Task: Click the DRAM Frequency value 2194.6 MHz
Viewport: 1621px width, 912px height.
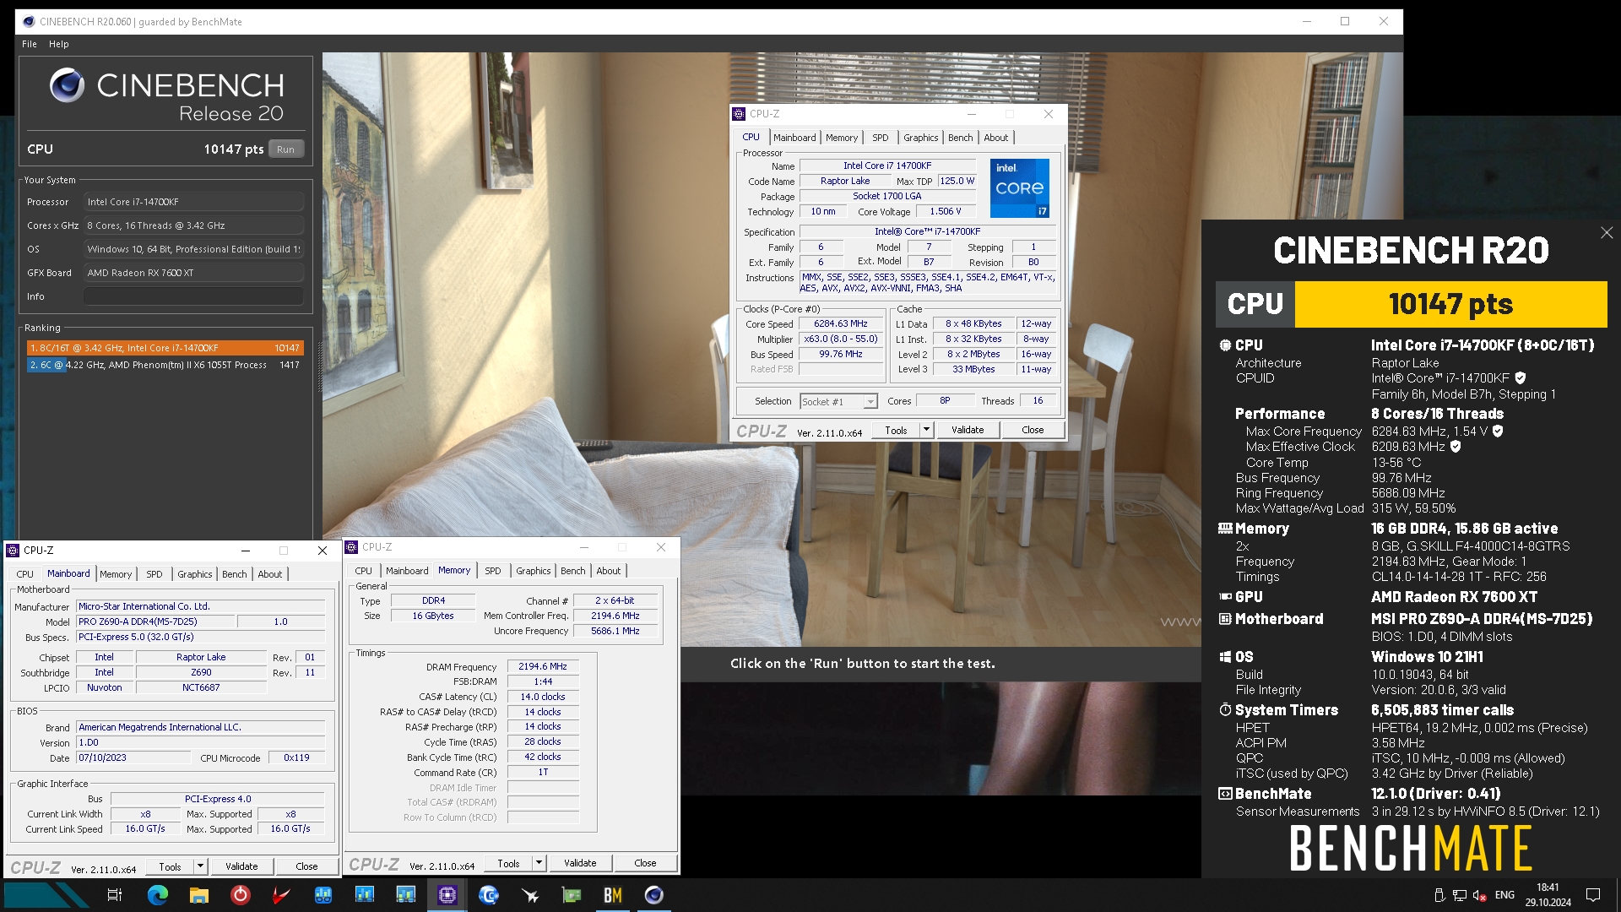Action: [x=543, y=667]
